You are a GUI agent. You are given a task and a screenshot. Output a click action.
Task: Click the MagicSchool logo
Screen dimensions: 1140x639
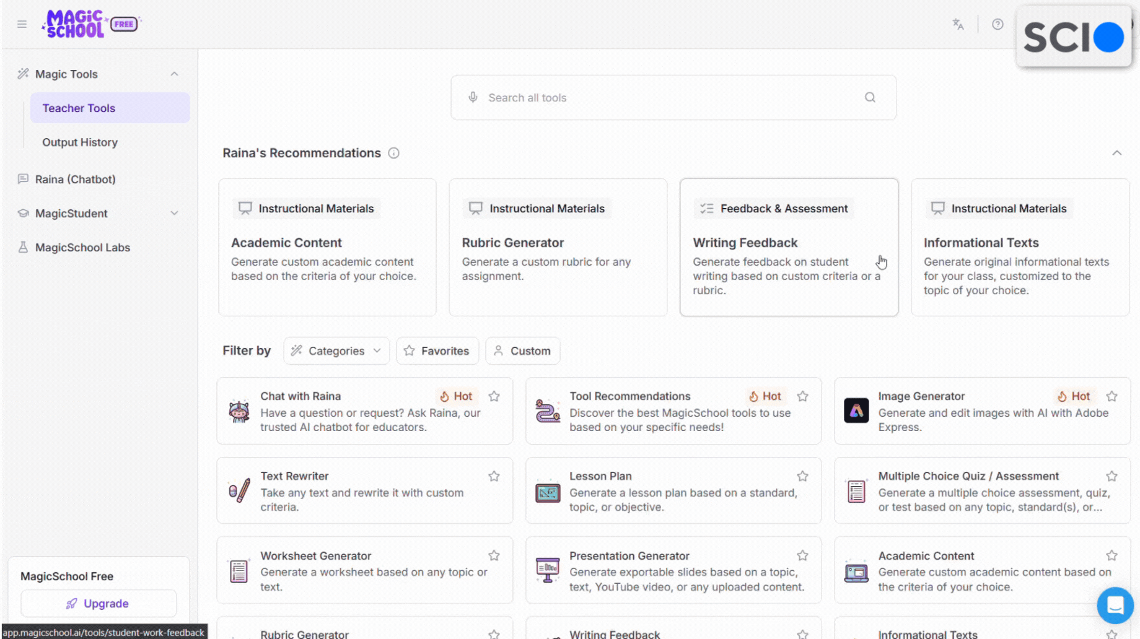point(74,24)
